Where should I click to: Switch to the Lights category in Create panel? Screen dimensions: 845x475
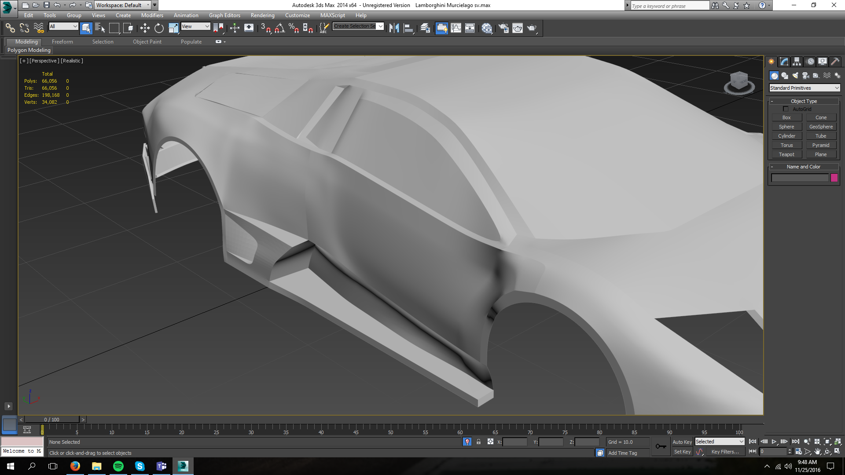pos(795,75)
